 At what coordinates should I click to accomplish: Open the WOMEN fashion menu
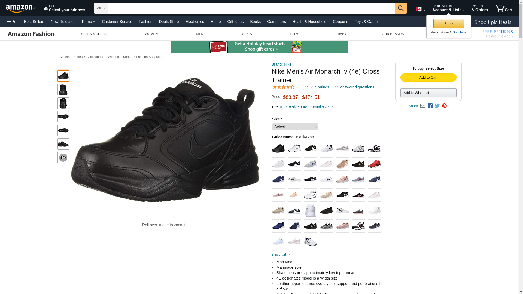(153, 34)
